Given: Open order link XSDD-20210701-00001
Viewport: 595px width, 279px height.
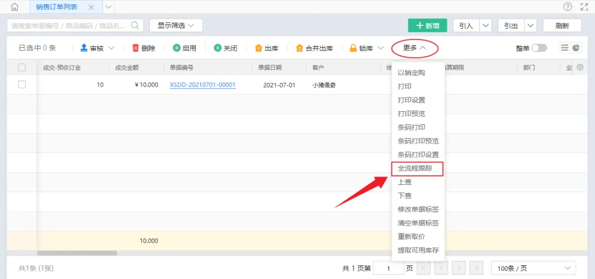Looking at the screenshot, I should point(203,85).
